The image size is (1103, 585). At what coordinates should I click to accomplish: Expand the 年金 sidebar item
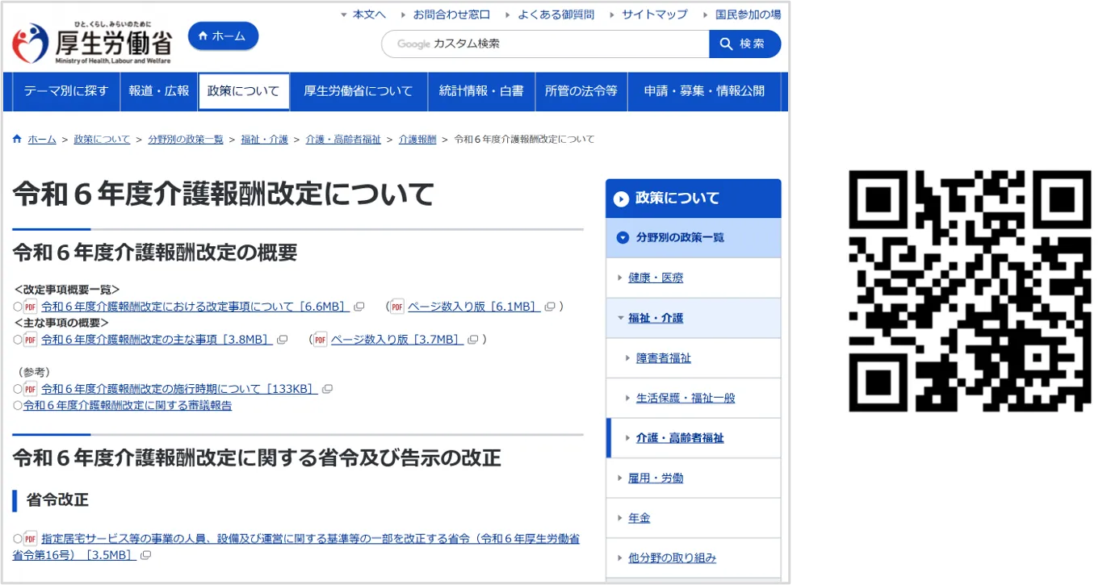(x=694, y=518)
